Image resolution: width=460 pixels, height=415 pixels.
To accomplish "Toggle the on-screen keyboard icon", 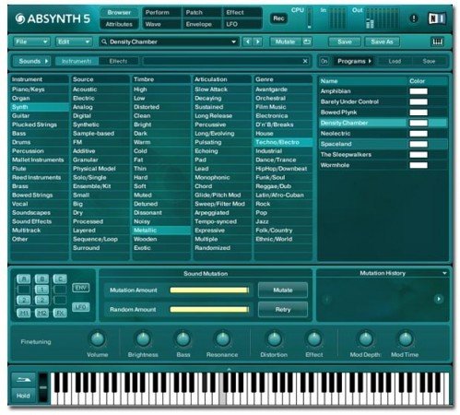I will [437, 41].
